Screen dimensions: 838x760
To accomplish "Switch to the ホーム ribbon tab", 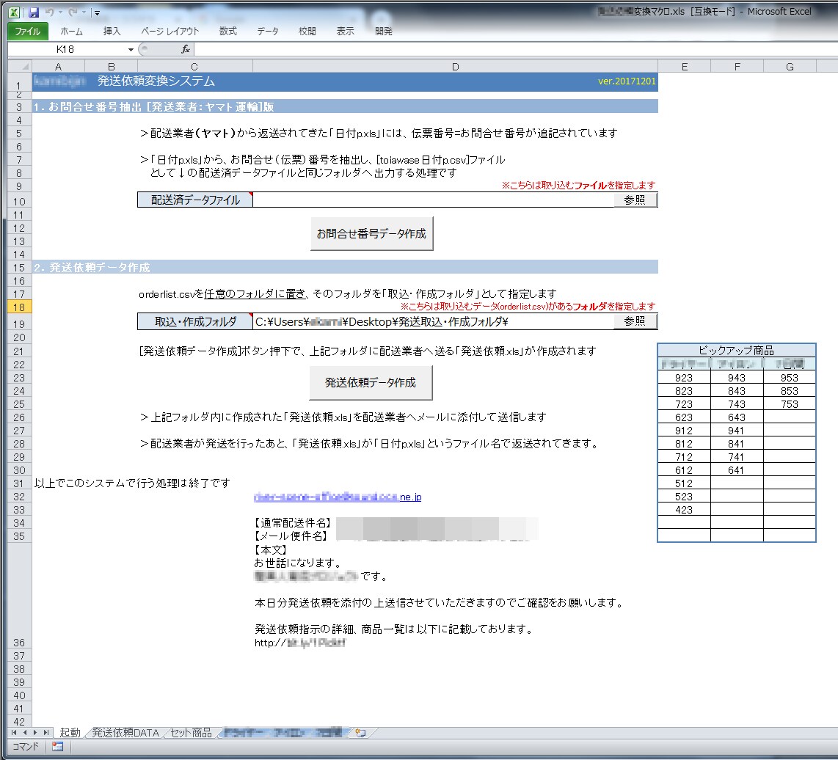I will click(72, 32).
